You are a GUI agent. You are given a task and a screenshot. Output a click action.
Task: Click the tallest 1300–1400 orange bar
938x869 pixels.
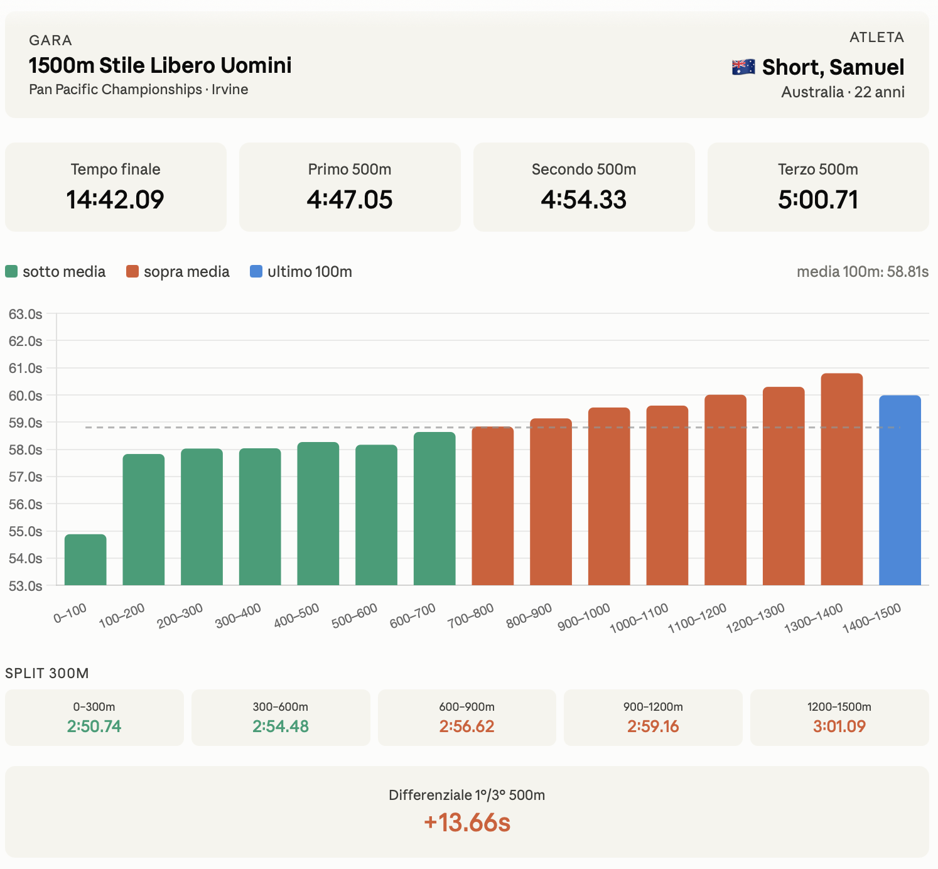tap(841, 479)
